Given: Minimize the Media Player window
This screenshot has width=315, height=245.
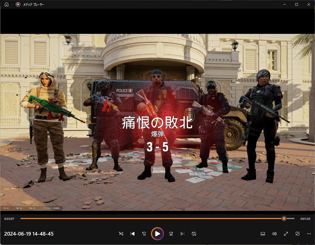Looking at the screenshot, I should [x=285, y=4].
